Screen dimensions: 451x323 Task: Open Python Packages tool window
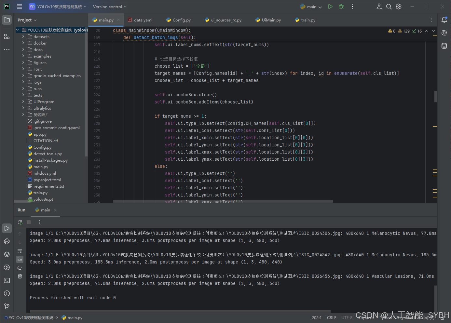click(x=7, y=241)
